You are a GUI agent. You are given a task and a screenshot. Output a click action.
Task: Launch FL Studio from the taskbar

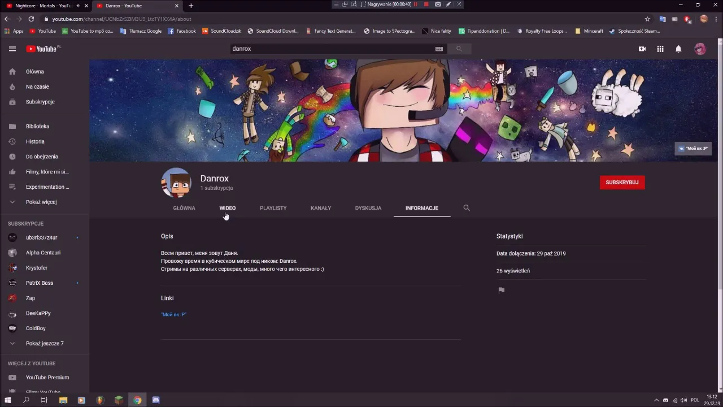pyautogui.click(x=100, y=400)
